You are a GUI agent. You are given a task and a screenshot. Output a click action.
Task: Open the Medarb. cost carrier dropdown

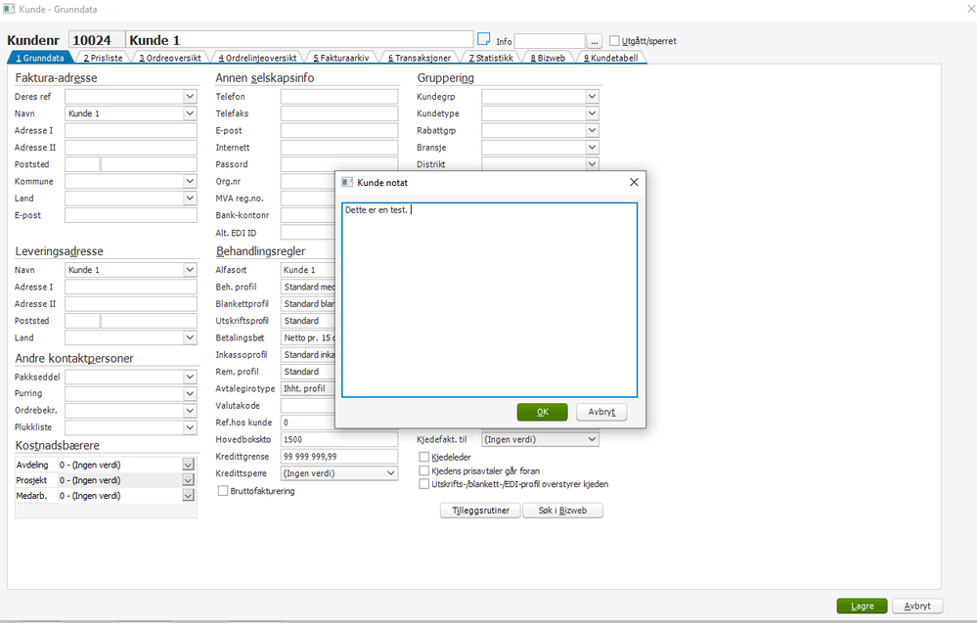tap(188, 495)
